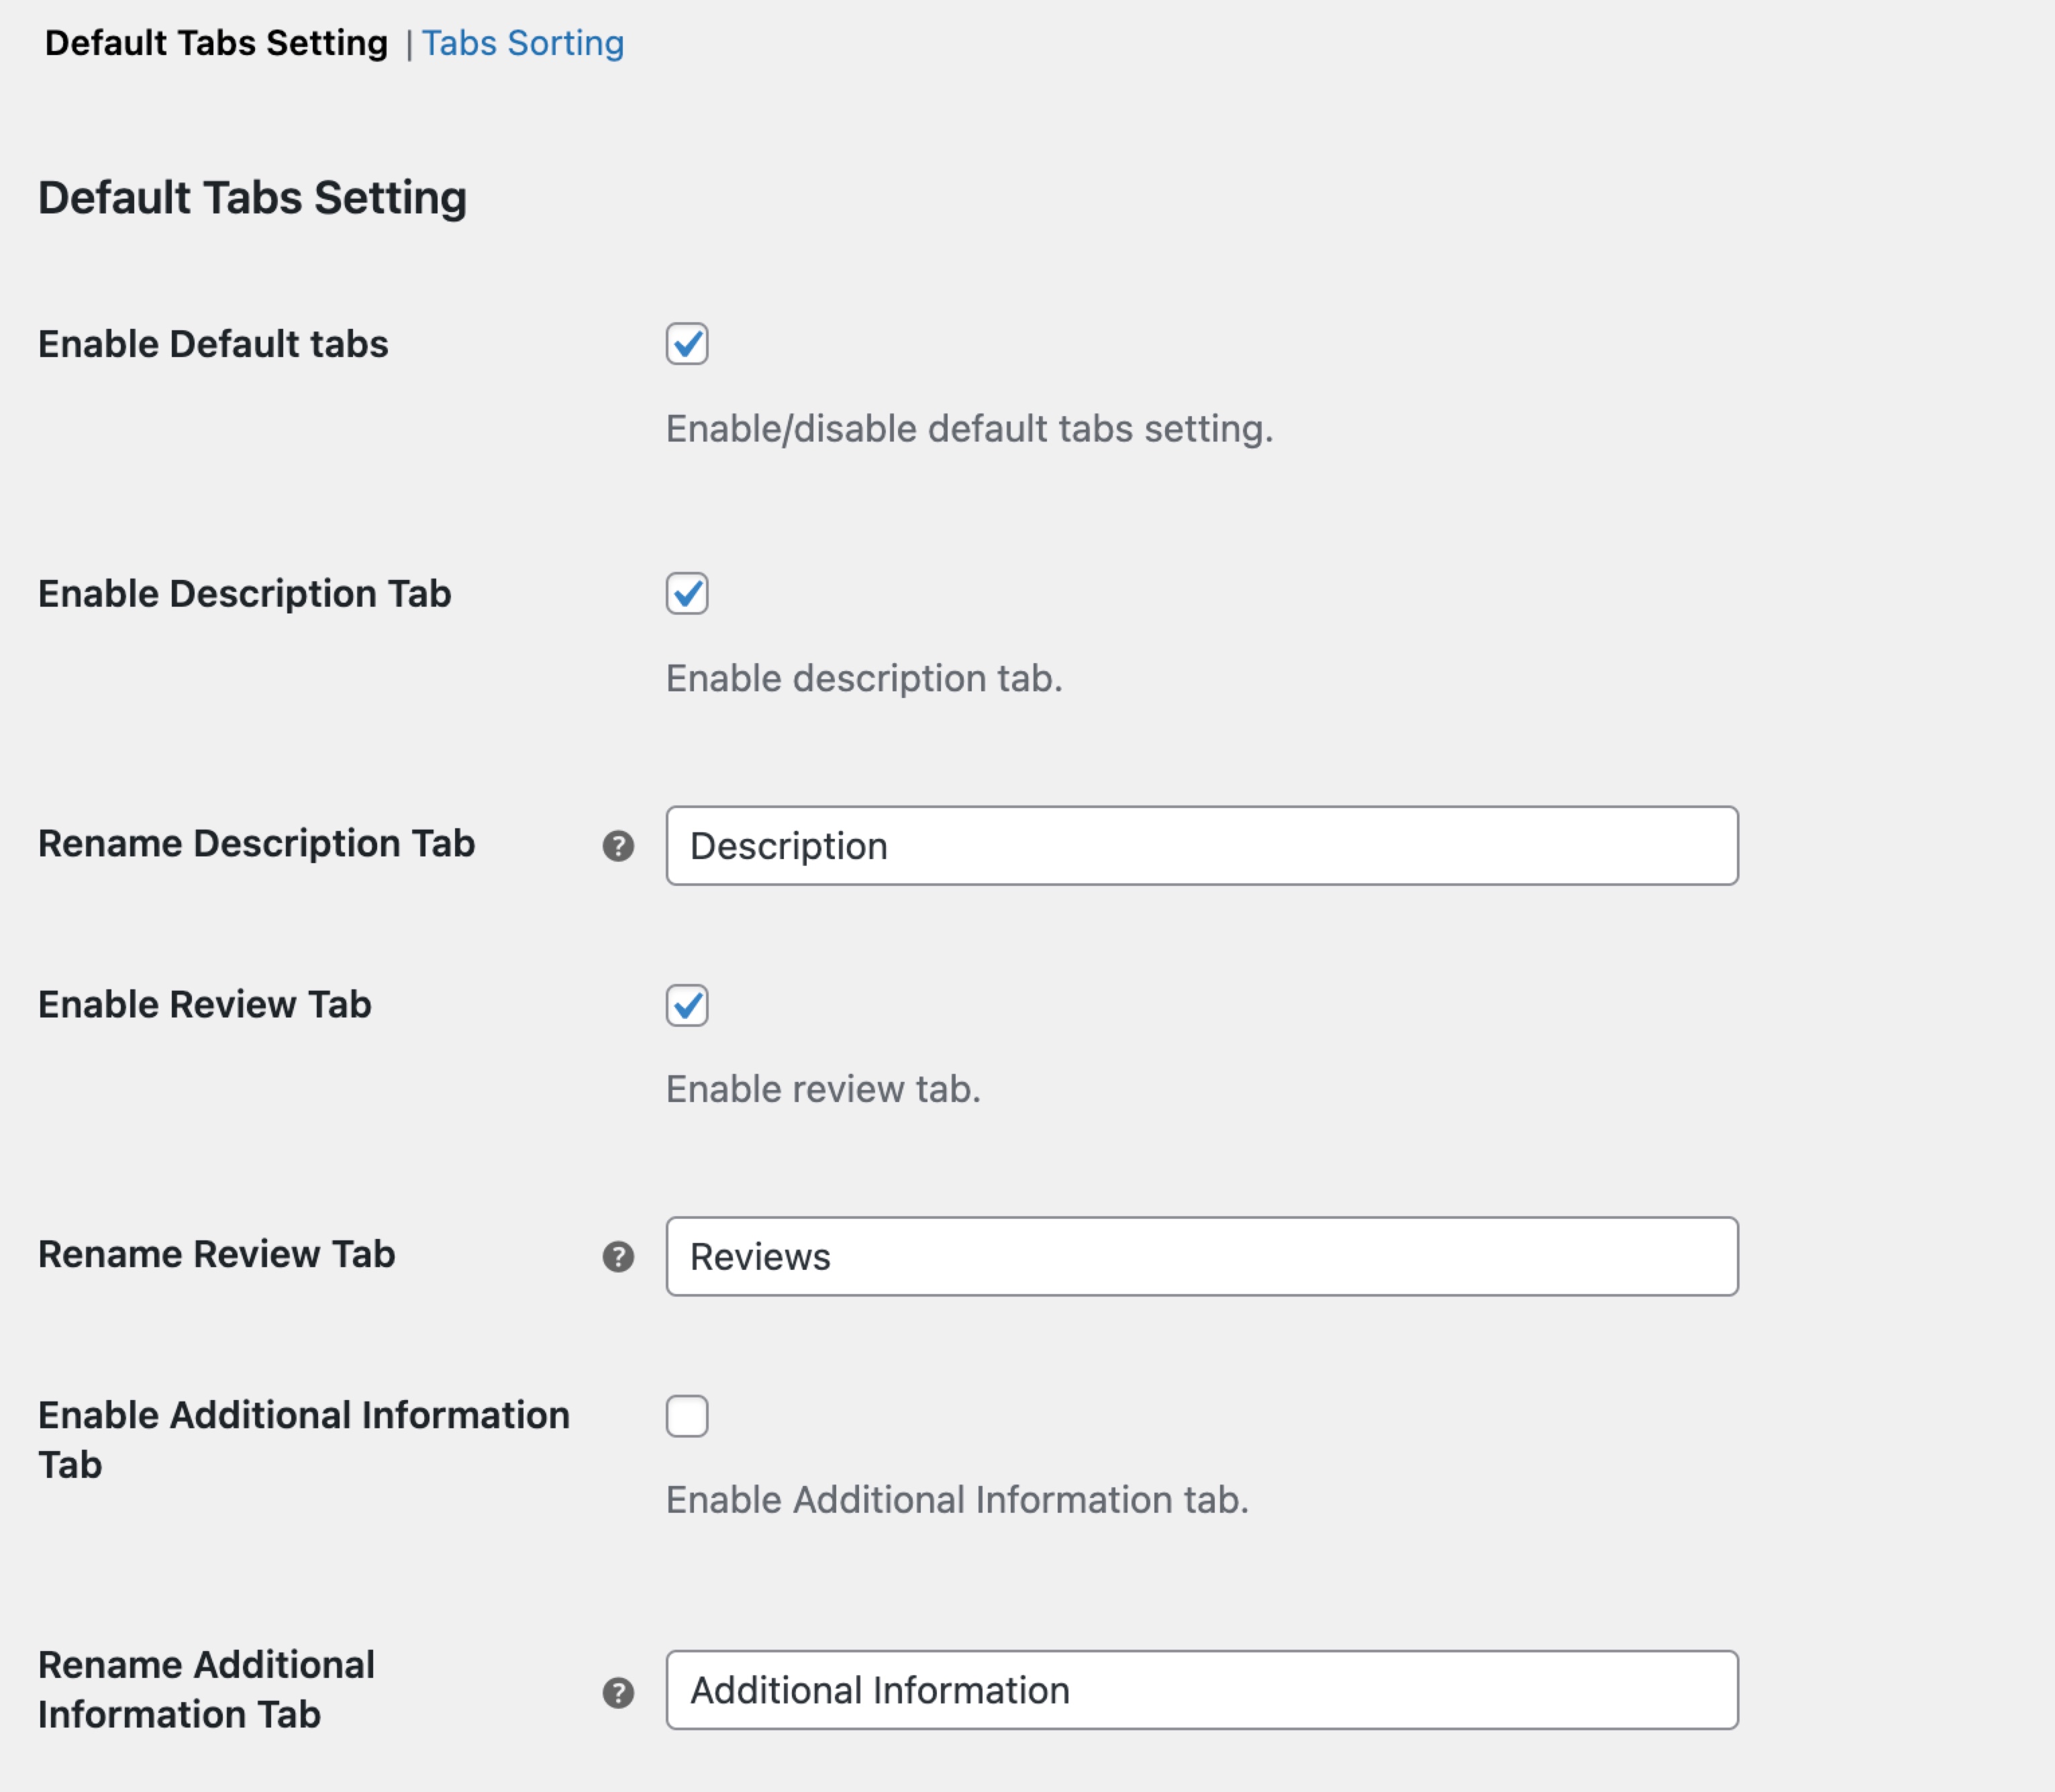
Task: Focus the Additional Information rename field
Action: [1200, 1691]
